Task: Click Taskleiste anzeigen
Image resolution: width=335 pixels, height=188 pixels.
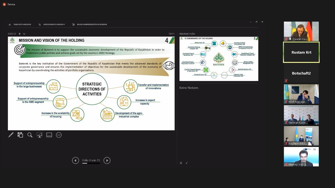Action: (x=22, y=25)
